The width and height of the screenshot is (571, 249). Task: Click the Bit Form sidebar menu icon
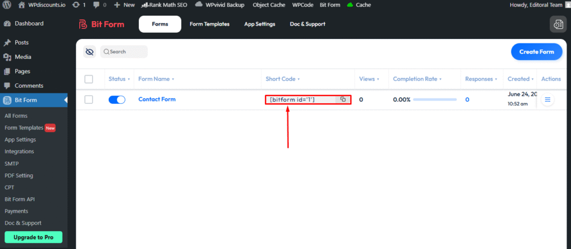point(7,101)
